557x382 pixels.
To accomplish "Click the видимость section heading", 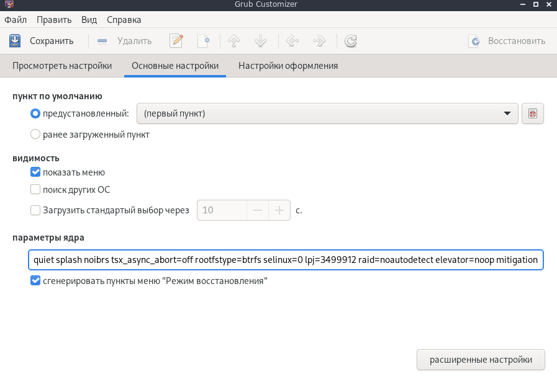I will point(36,158).
